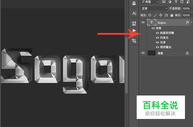Click the lock icon on 背景 layer
The height and width of the screenshot is (127, 193).
(187, 53)
